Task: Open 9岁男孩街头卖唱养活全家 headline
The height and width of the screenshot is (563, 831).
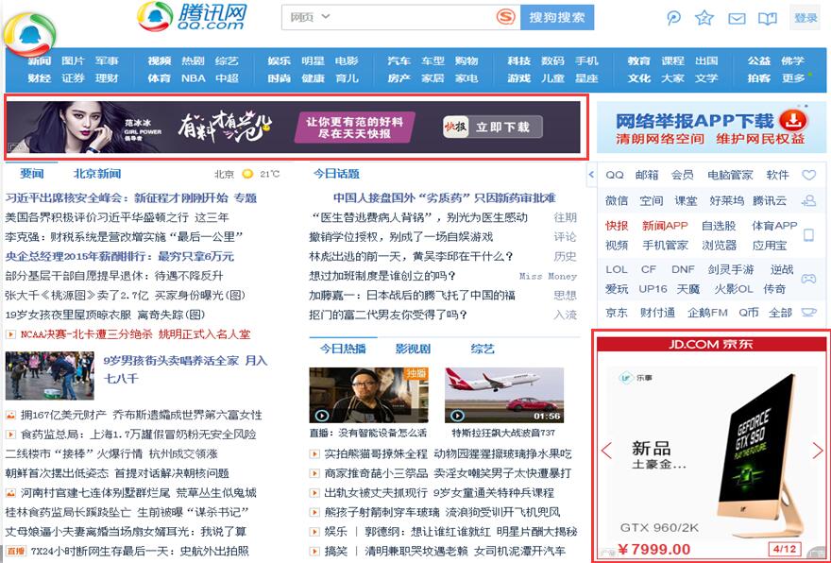Action: [185, 369]
